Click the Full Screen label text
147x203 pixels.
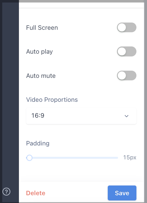42,28
